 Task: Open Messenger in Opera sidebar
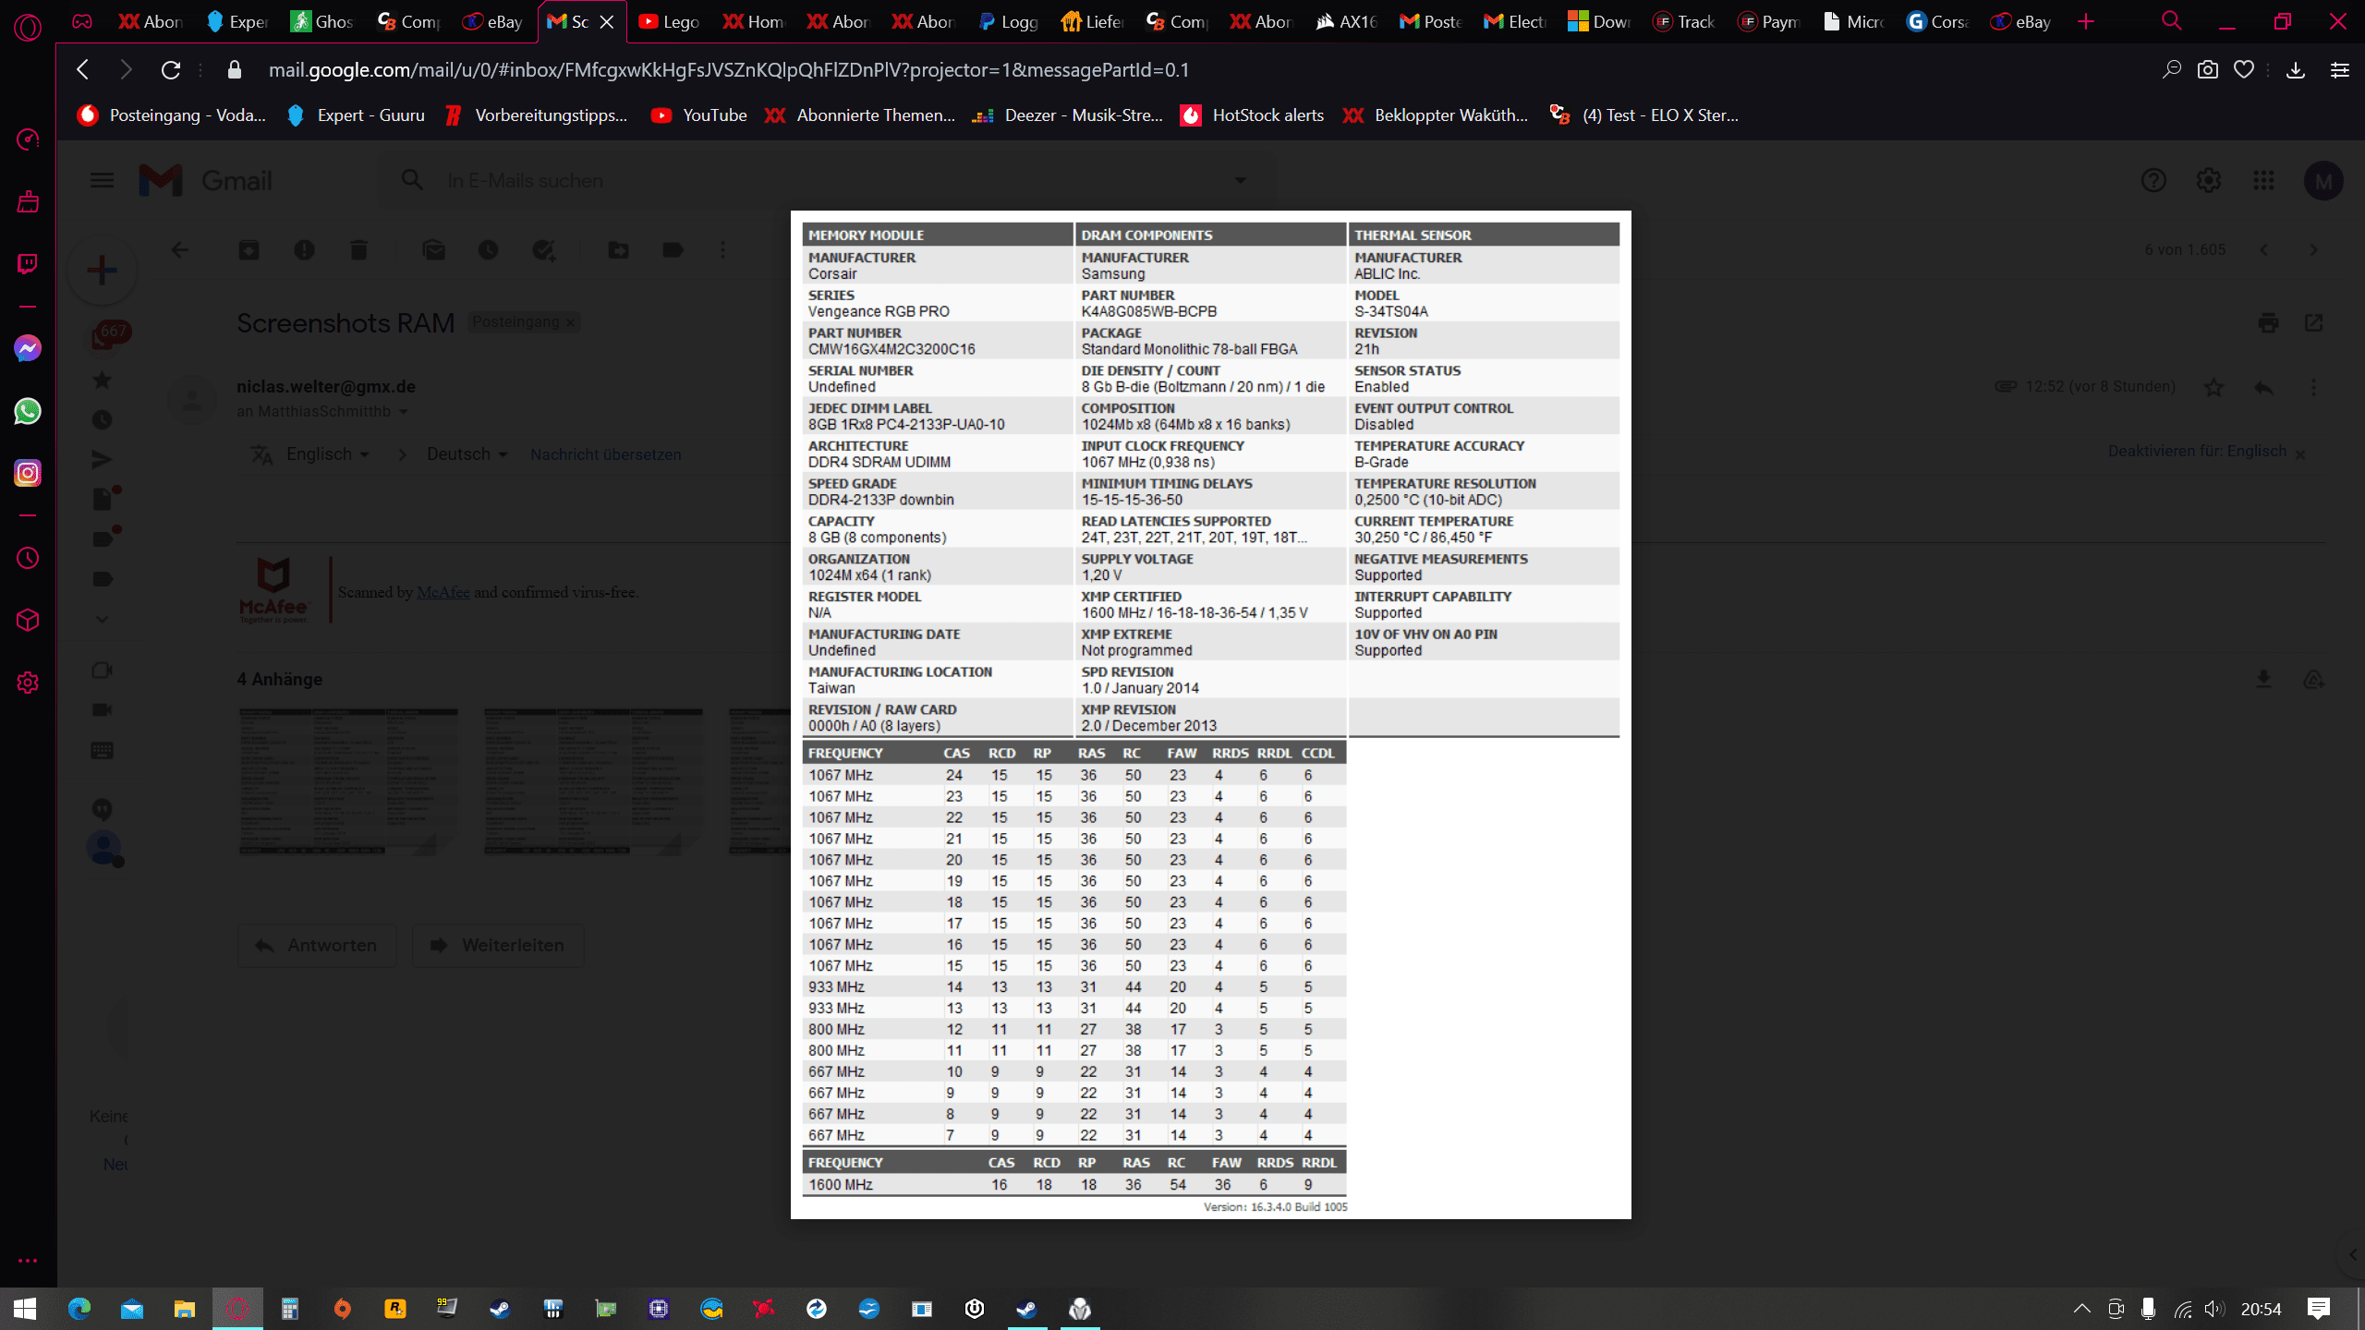[x=28, y=348]
